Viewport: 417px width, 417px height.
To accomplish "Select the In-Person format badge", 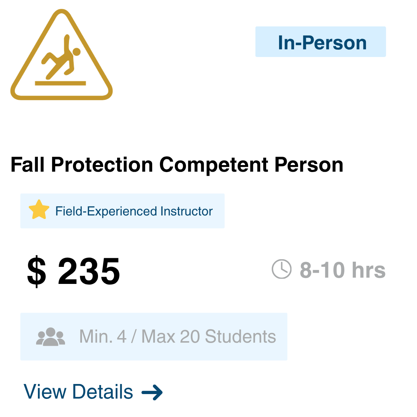I will click(x=320, y=42).
